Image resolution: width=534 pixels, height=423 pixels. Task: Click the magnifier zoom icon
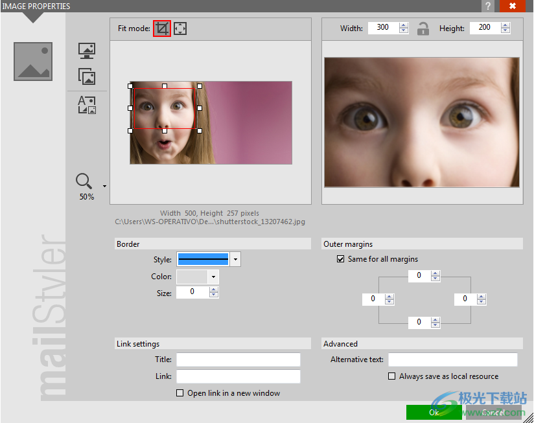coord(84,181)
